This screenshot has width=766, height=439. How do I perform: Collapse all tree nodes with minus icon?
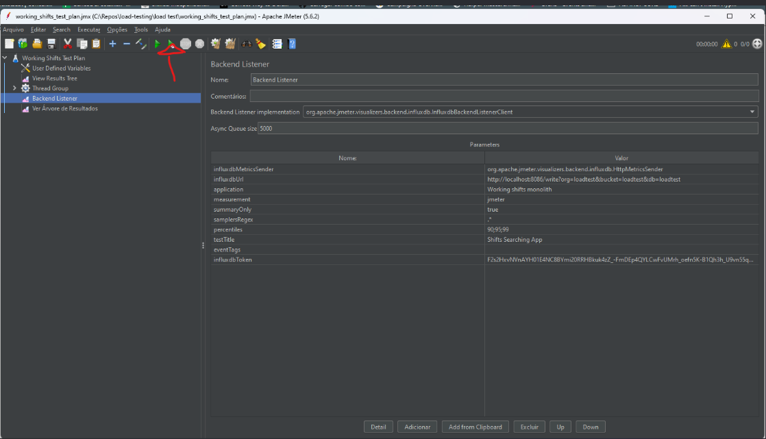coord(127,44)
